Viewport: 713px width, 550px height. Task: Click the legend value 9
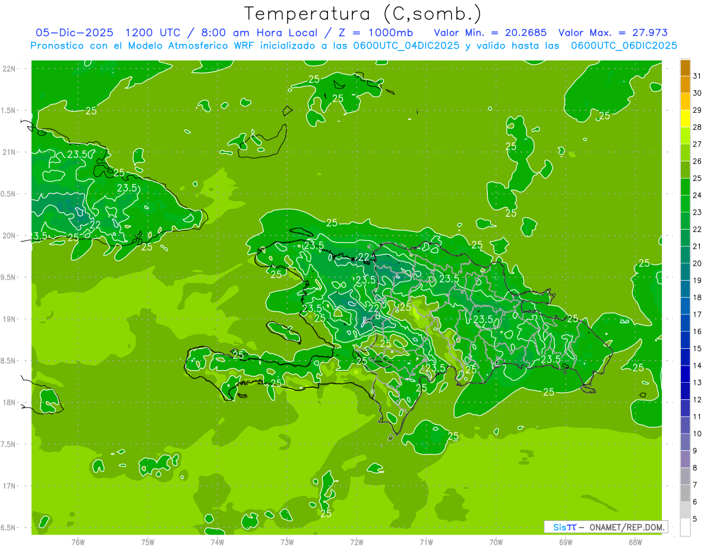pos(695,451)
